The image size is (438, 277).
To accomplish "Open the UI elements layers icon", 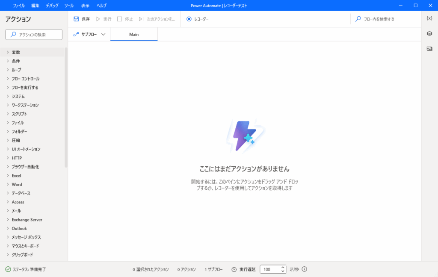I will 429,33.
